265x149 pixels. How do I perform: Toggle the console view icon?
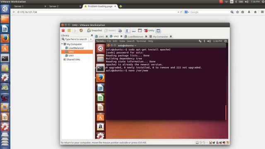click(158, 31)
